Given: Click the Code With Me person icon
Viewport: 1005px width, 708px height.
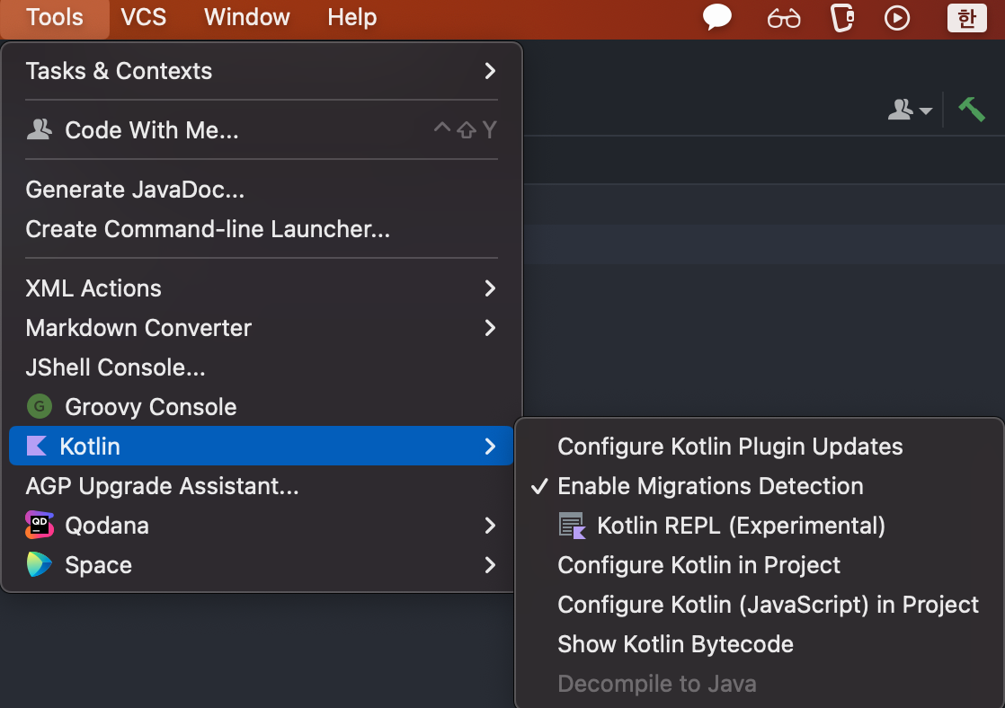Looking at the screenshot, I should (x=39, y=129).
